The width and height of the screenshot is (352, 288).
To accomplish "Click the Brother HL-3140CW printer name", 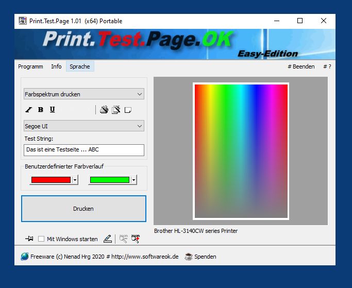I will [x=196, y=231].
